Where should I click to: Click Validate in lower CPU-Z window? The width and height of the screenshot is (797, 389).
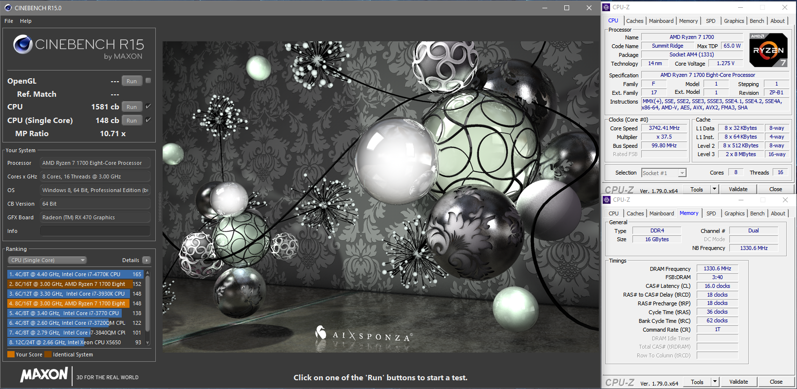click(739, 382)
